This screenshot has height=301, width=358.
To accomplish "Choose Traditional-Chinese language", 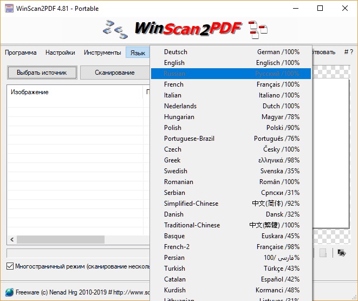I will click(231, 225).
